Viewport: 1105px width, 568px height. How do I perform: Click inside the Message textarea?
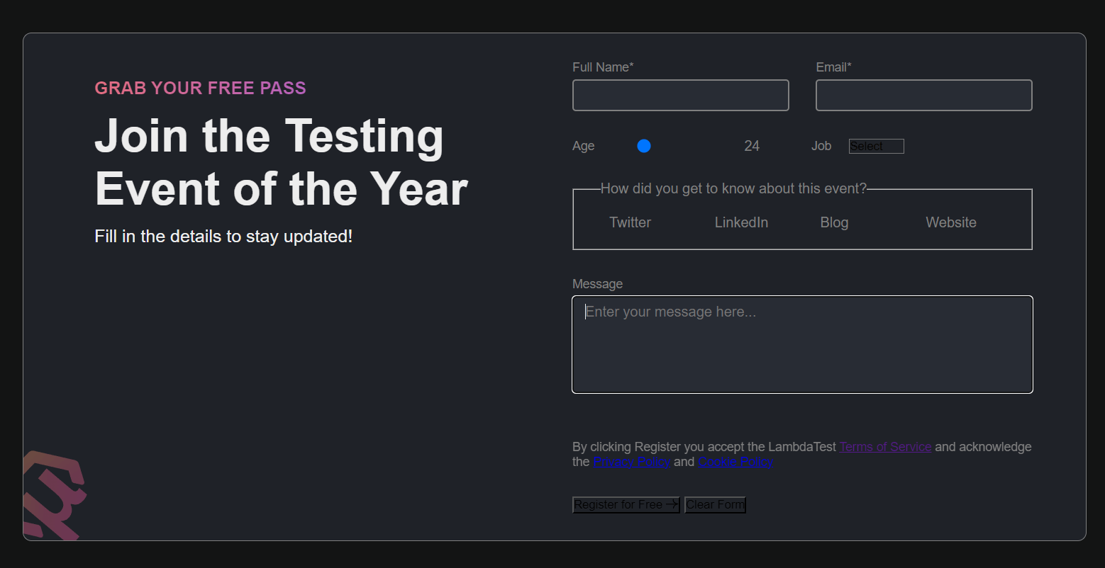[801, 345]
